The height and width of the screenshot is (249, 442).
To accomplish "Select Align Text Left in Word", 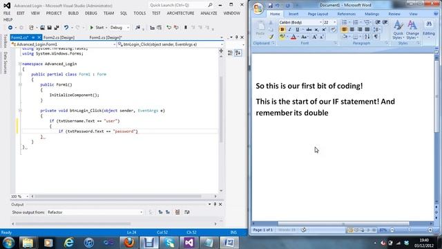I will click(344, 29).
